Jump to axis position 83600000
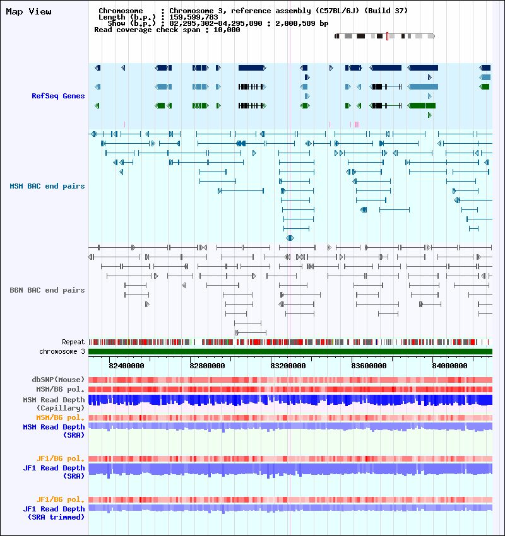Screen dimensions: 505x536 tap(369, 366)
